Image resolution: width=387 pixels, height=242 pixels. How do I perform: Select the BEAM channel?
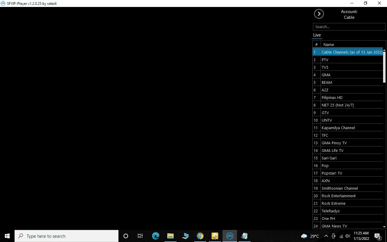pos(348,82)
